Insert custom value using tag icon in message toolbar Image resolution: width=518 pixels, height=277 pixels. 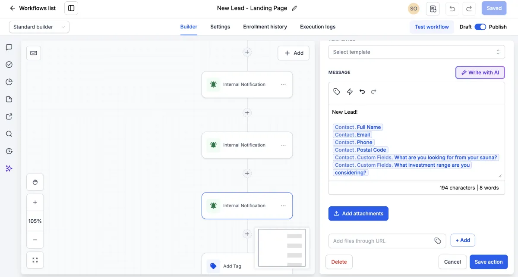[x=337, y=92]
